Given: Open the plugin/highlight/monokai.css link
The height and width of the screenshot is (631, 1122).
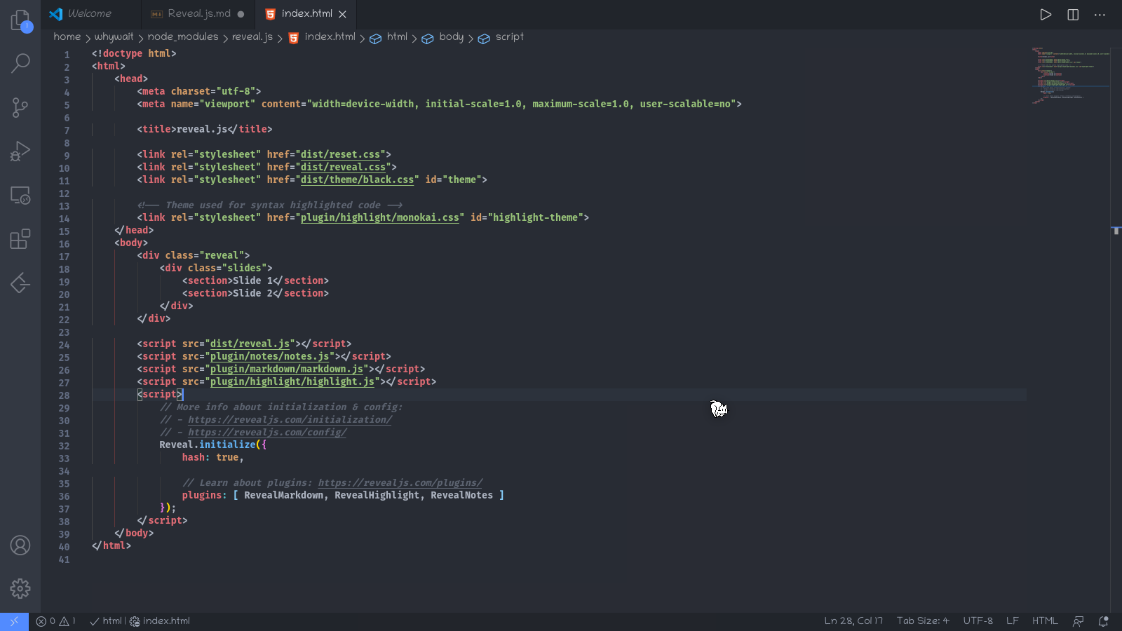Looking at the screenshot, I should point(379,217).
